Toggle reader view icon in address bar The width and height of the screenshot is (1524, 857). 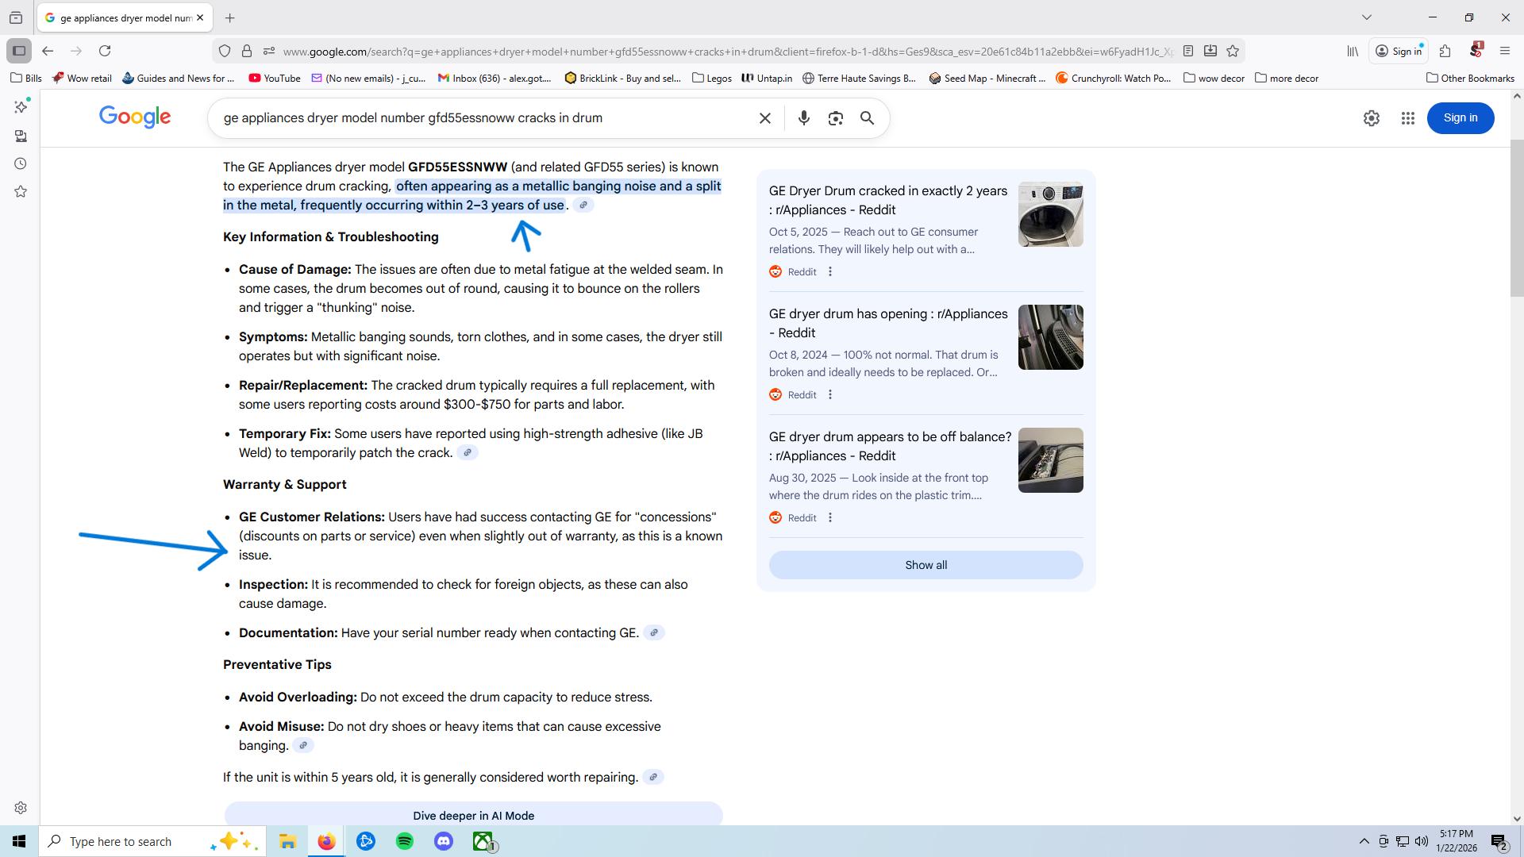(x=1188, y=51)
